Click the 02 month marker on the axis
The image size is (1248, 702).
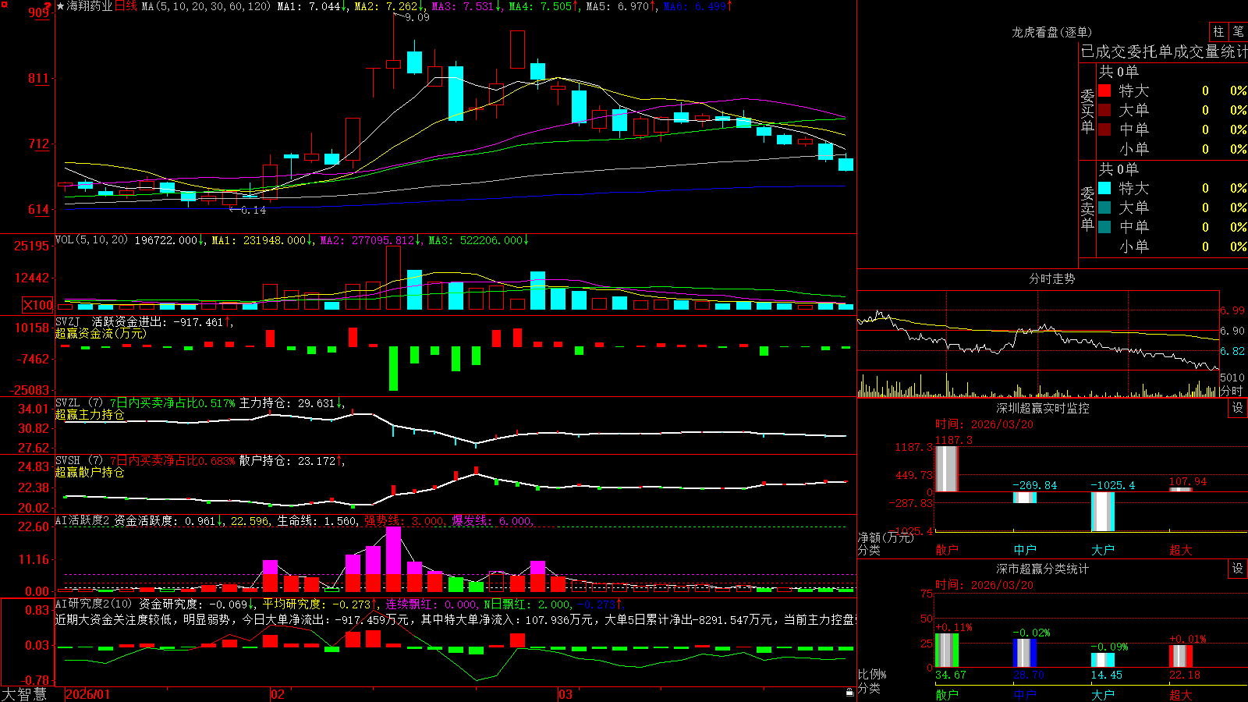pyautogui.click(x=277, y=694)
